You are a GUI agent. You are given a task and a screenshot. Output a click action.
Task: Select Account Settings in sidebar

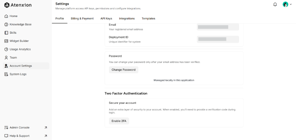[26, 66]
